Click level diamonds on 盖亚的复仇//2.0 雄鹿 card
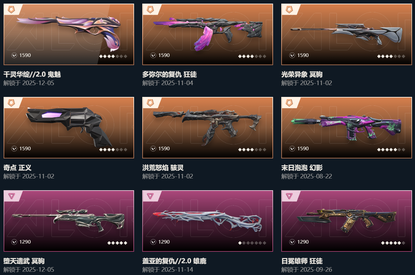 pos(252,243)
